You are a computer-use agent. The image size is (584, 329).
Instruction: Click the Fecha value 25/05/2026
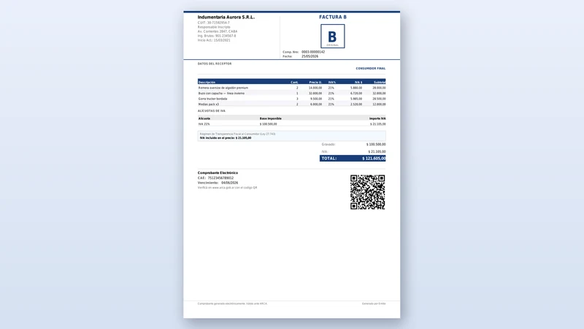click(310, 56)
